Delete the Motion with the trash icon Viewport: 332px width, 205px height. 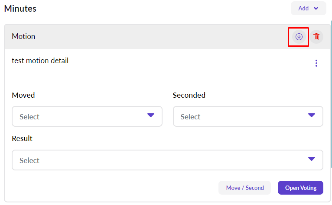pyautogui.click(x=316, y=37)
